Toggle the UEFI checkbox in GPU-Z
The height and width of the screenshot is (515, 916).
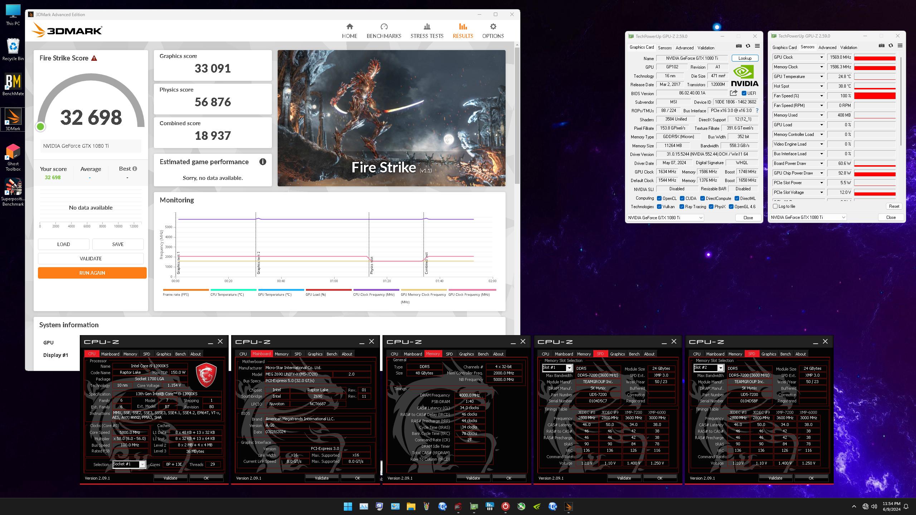point(744,93)
